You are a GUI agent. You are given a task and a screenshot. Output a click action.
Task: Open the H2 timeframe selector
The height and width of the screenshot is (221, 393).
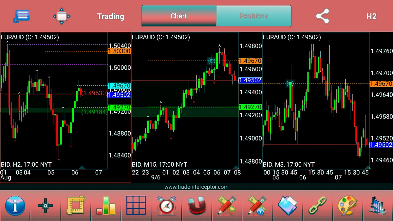click(371, 16)
